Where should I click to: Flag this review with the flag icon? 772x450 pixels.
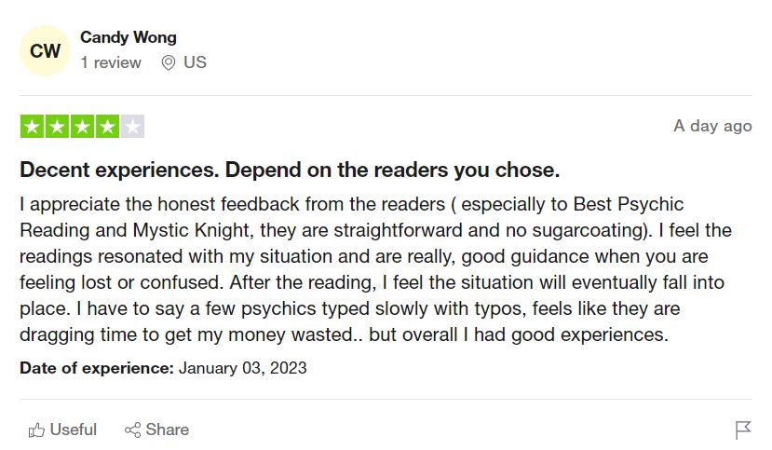click(743, 430)
